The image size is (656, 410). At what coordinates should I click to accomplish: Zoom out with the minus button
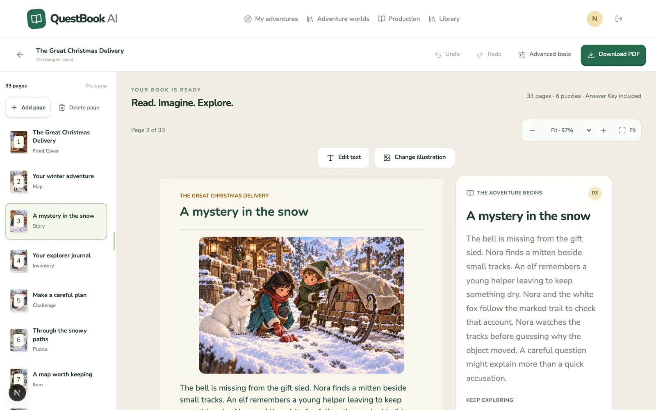[x=532, y=130]
